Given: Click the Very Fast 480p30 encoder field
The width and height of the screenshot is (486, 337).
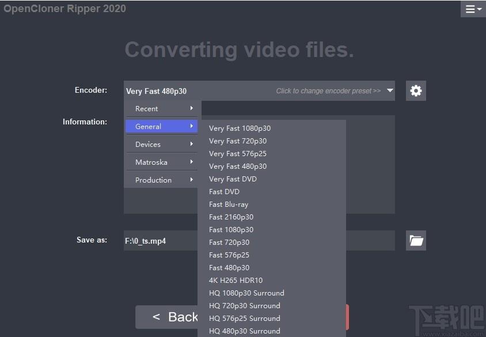Looking at the screenshot, I should [259, 91].
